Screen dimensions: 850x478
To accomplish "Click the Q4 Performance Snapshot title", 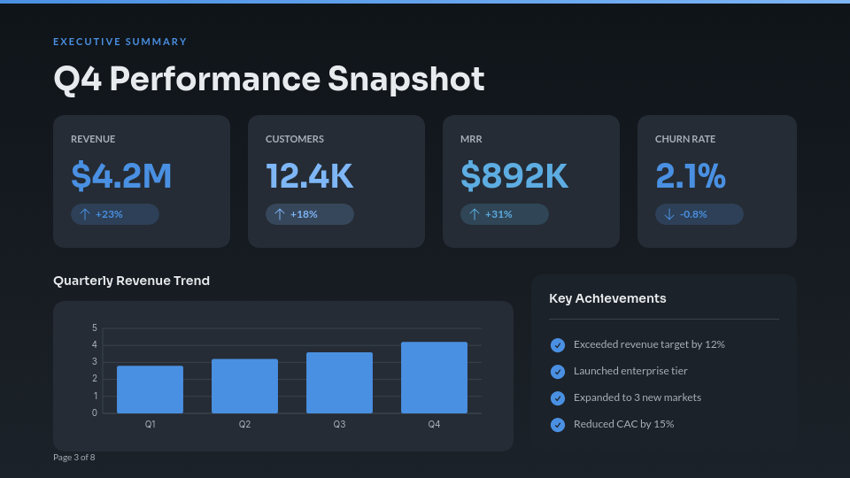I will 269,79.
